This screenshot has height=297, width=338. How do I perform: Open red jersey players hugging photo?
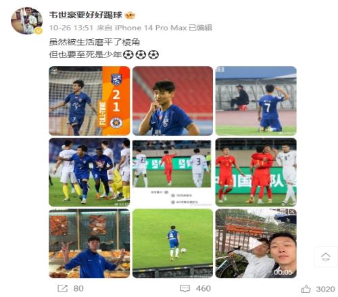(x=256, y=172)
